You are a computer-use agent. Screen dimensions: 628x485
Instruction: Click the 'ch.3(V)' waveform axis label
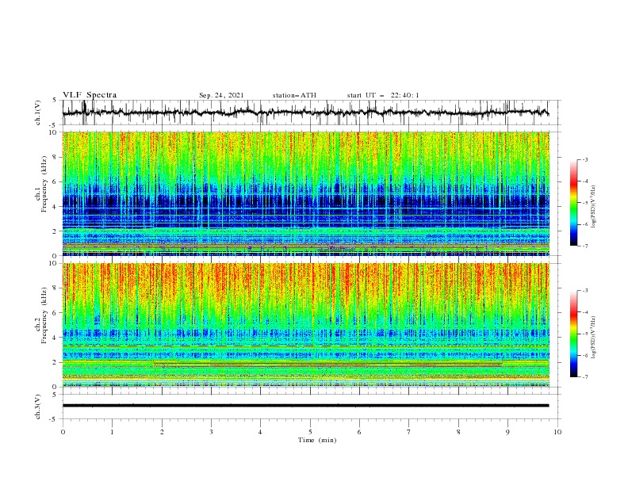[x=38, y=407]
